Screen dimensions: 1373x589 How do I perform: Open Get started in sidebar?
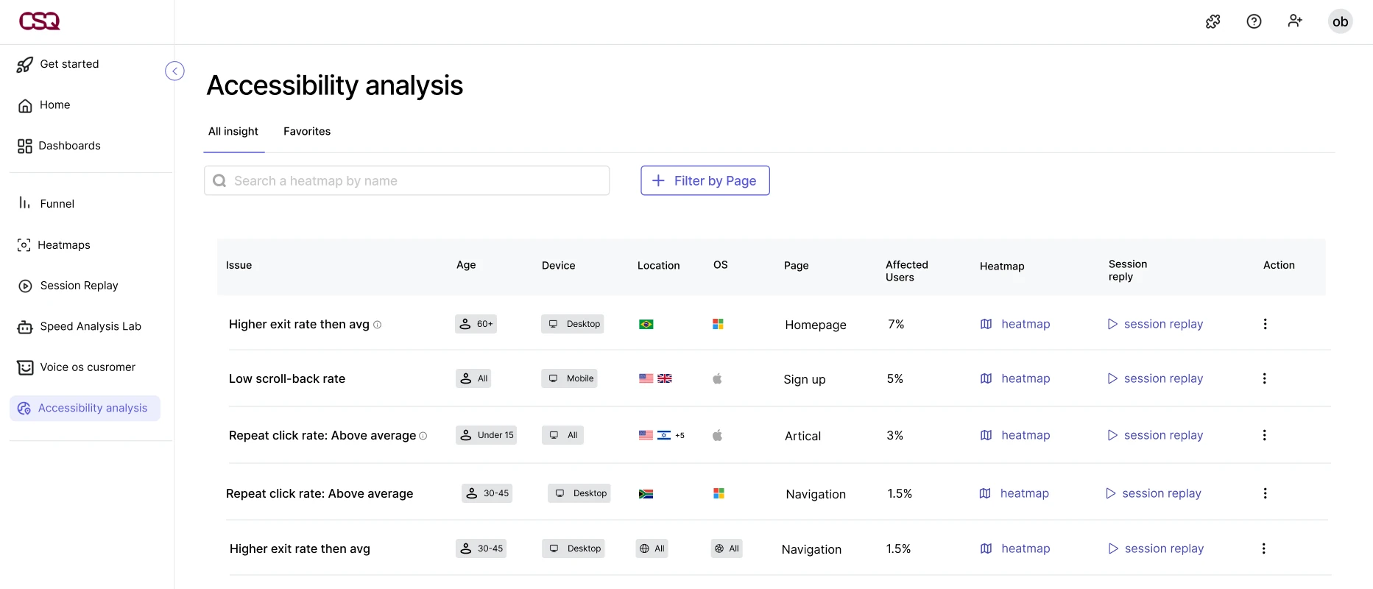coord(58,64)
